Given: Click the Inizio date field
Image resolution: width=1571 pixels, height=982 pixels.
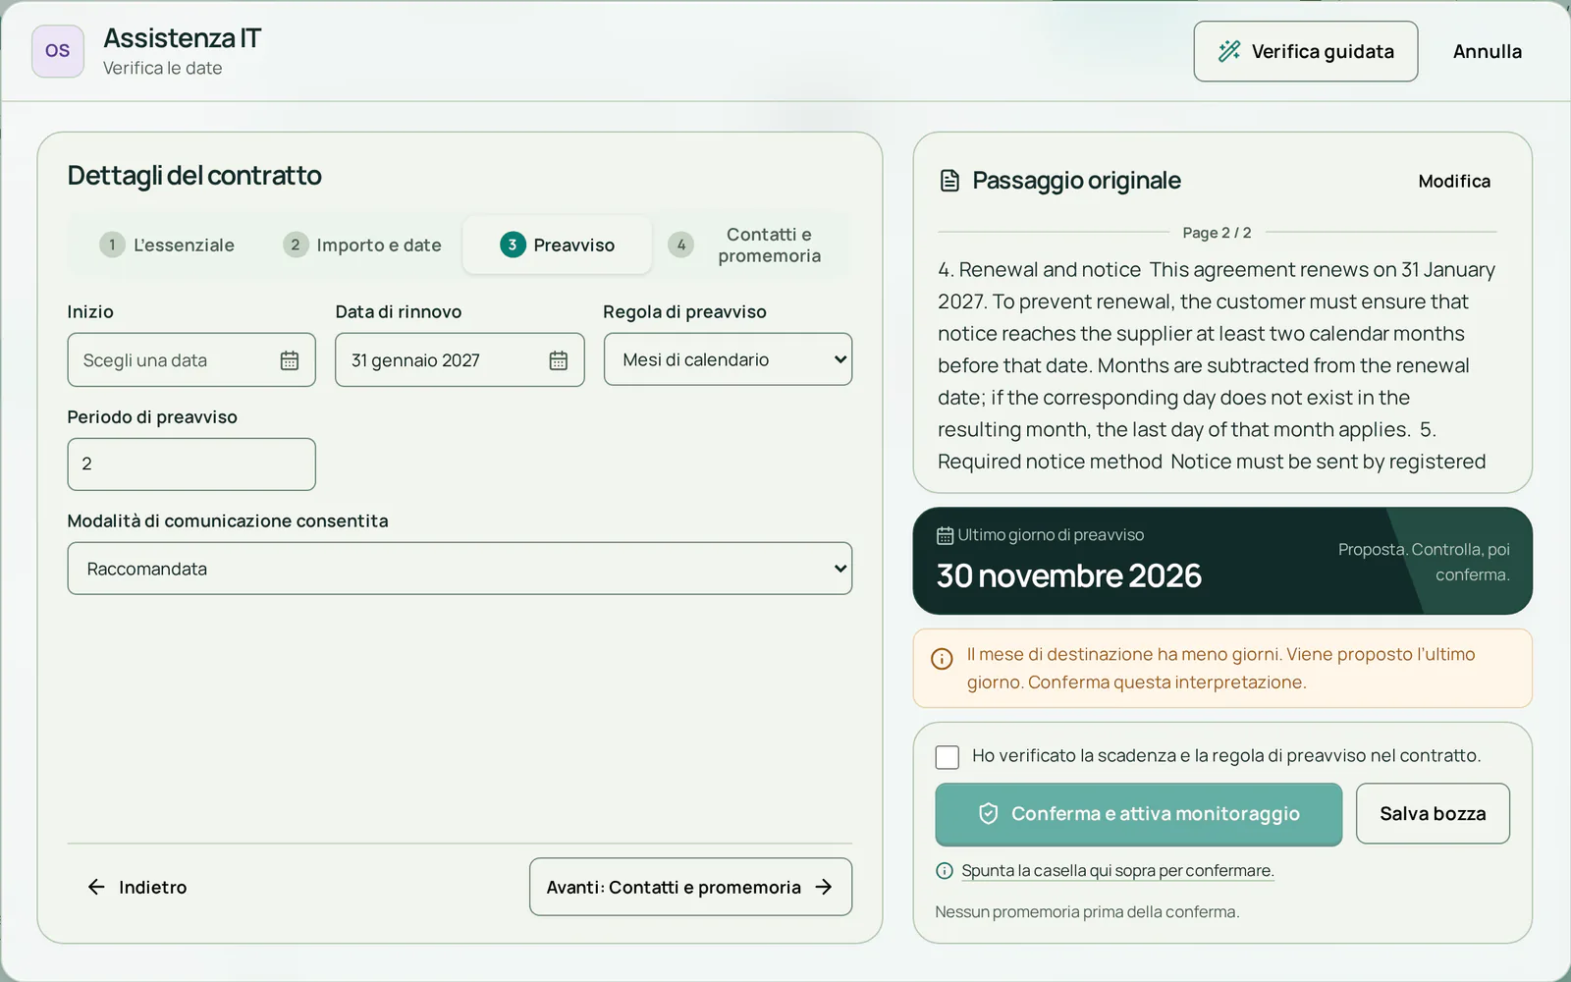Looking at the screenshot, I should (191, 360).
